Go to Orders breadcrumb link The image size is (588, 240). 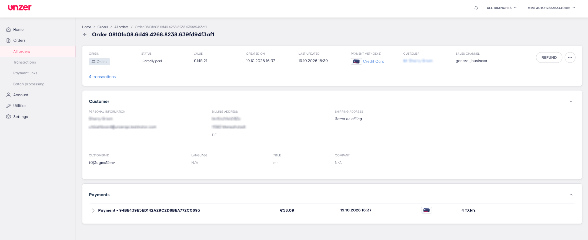point(103,27)
